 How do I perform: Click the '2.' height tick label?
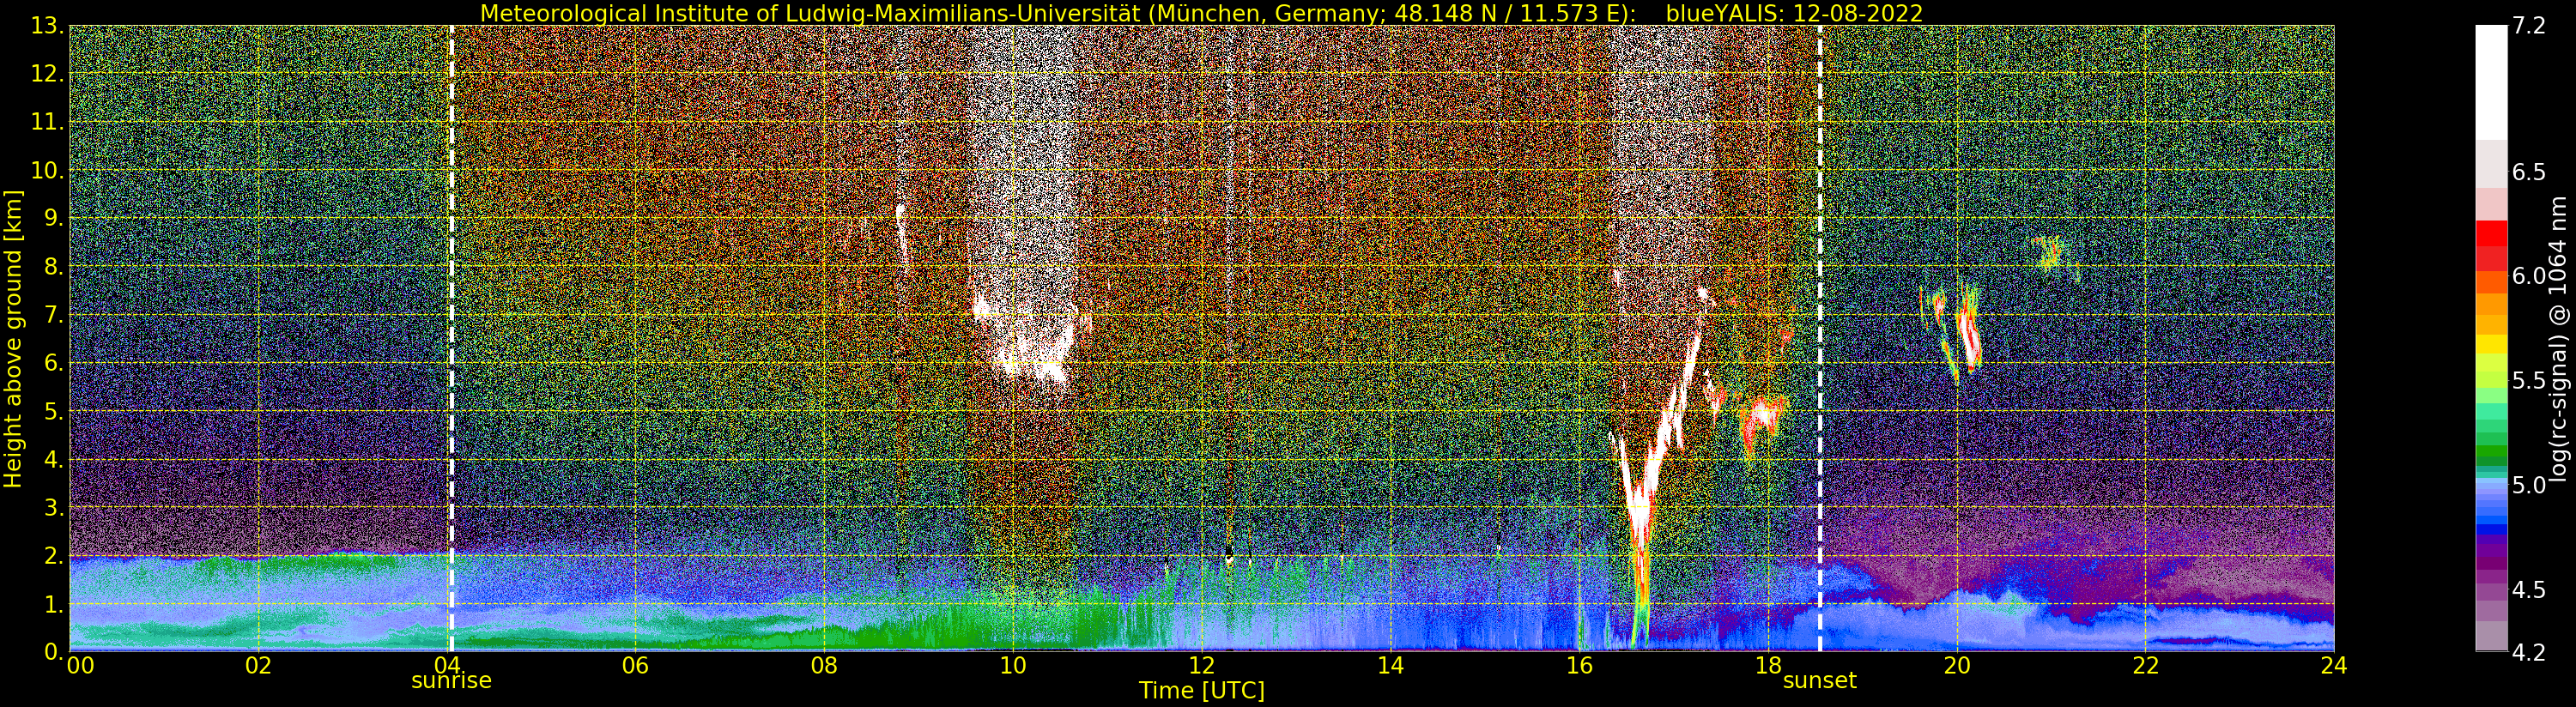coord(53,555)
